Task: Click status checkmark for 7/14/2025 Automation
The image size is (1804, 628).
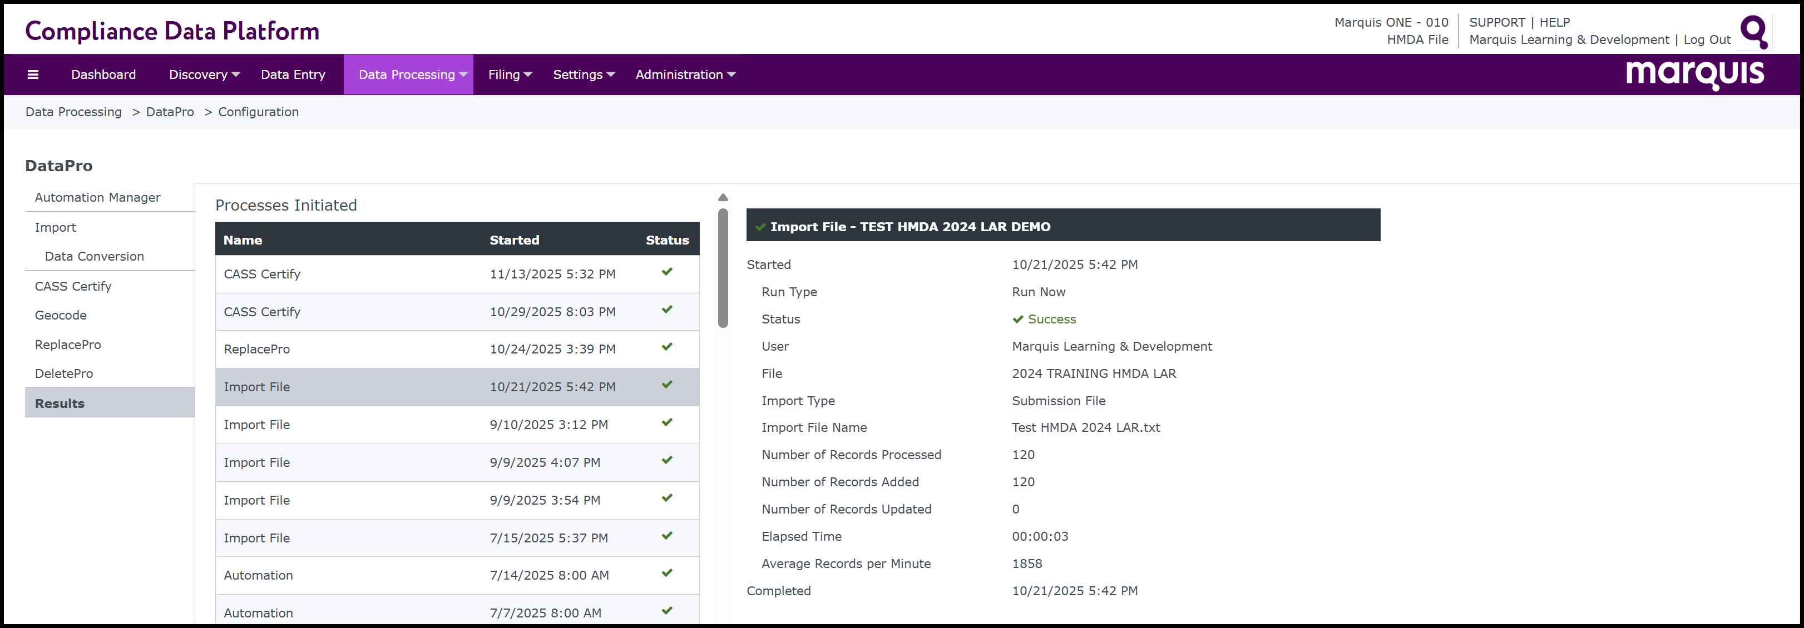Action: (x=666, y=574)
